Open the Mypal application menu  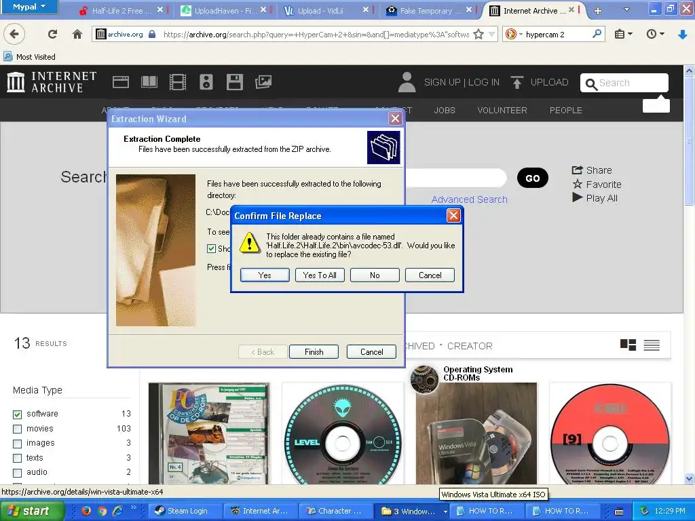29,7
